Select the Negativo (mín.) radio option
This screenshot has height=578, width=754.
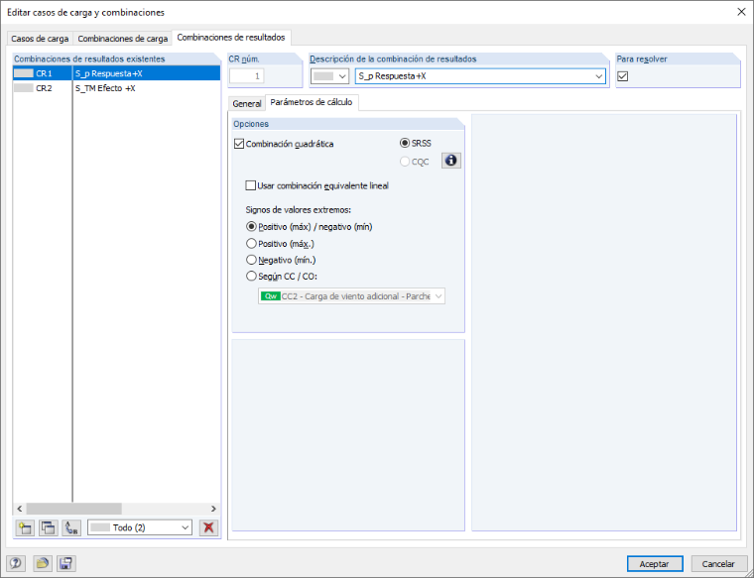point(251,260)
